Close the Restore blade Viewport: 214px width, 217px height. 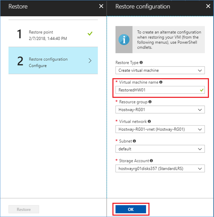[101, 6]
